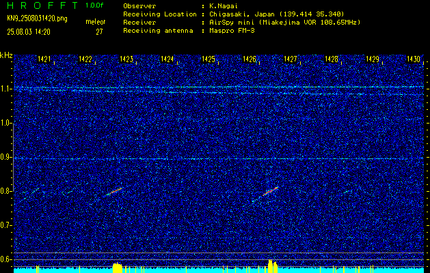The width and height of the screenshot is (430, 273).
Task: Click time marker 1423
Action: tap(126, 59)
